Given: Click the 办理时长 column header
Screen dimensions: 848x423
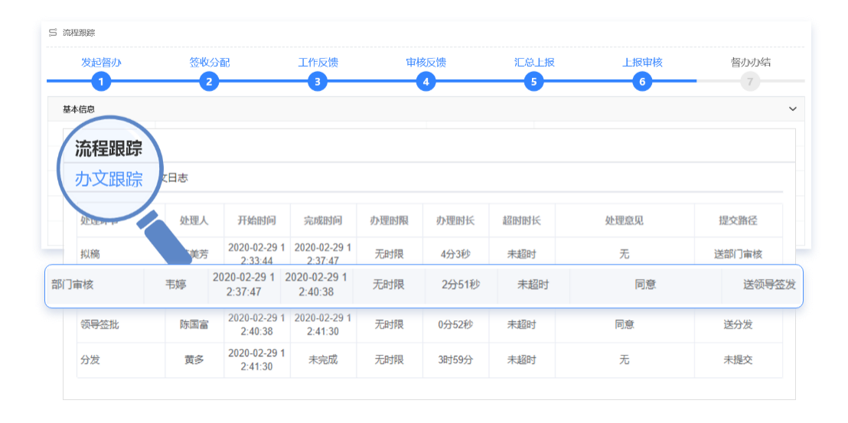Looking at the screenshot, I should [x=455, y=220].
